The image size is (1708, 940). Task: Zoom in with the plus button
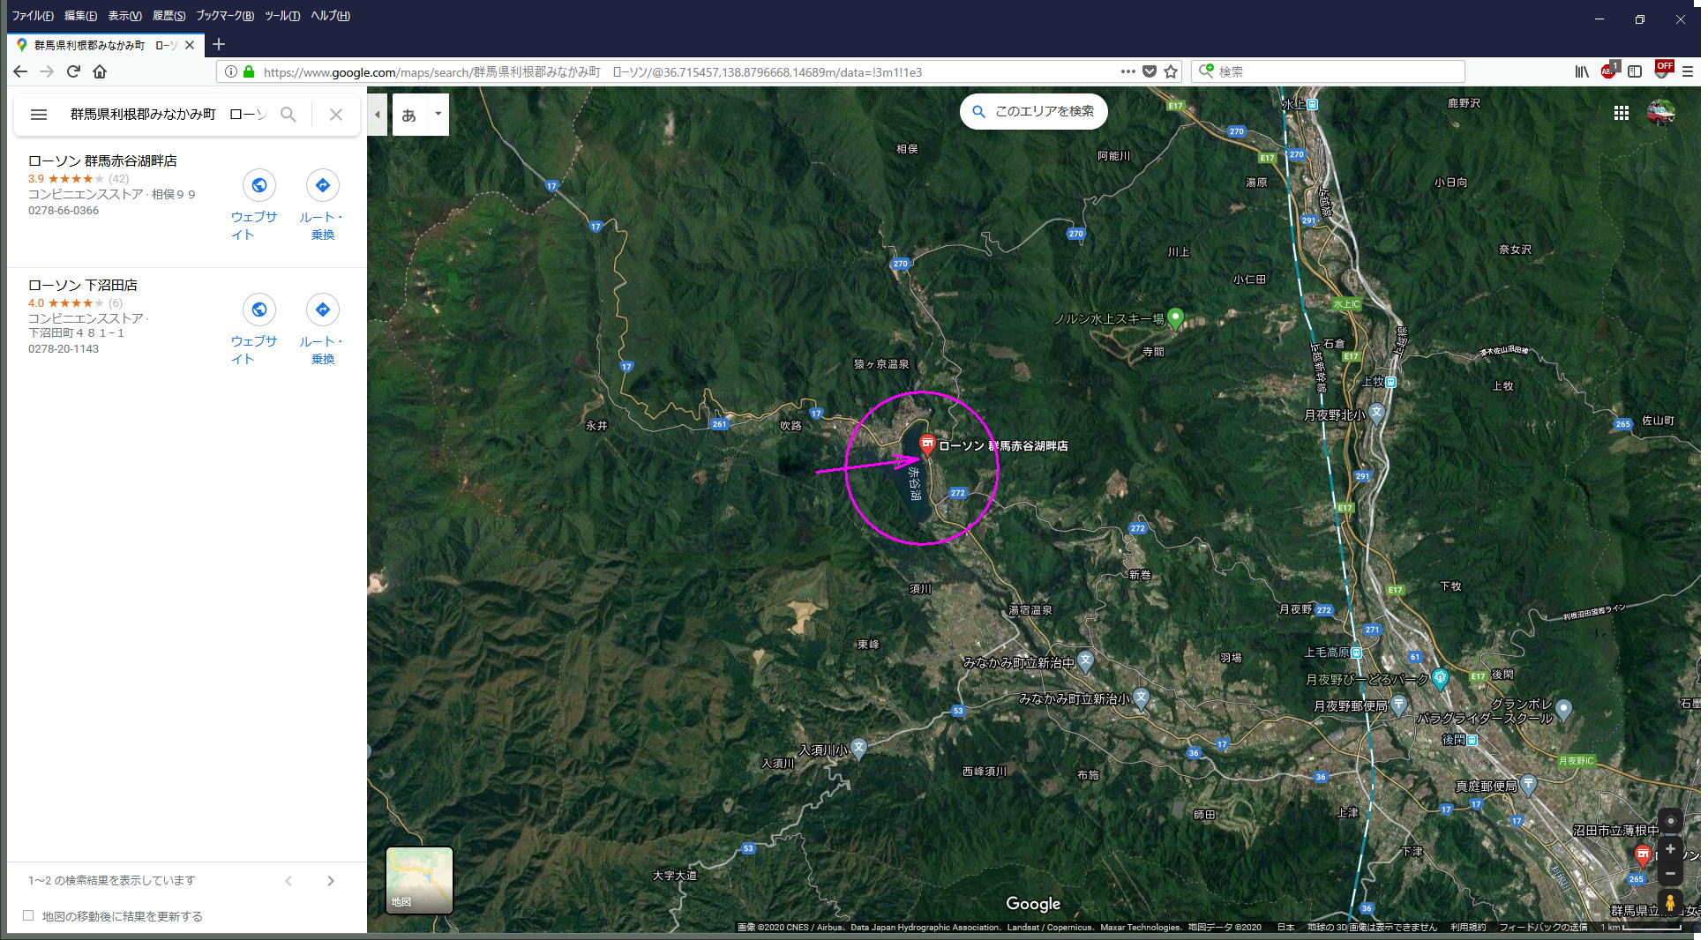tap(1670, 848)
